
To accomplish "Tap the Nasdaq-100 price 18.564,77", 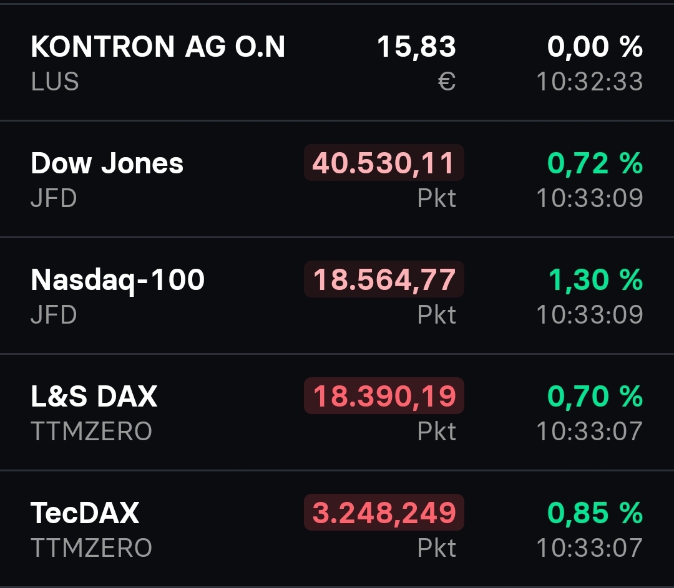I will (384, 280).
